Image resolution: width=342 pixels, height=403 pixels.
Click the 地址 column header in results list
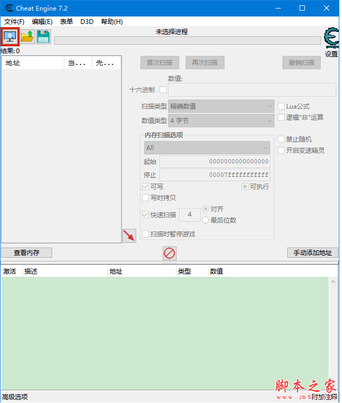[33, 63]
